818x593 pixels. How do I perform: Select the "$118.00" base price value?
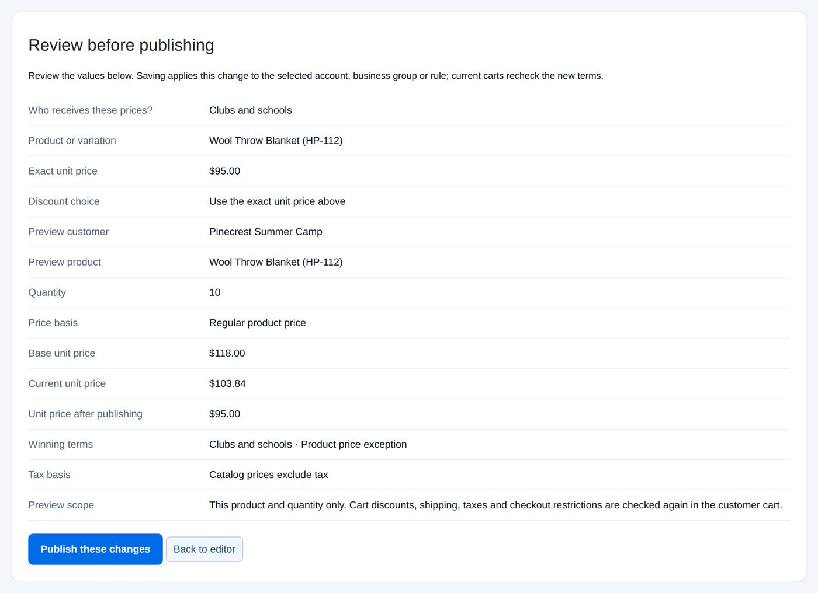(x=227, y=353)
